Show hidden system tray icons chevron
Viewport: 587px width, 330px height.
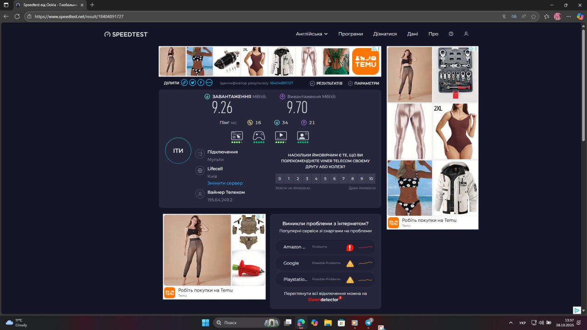click(511, 323)
